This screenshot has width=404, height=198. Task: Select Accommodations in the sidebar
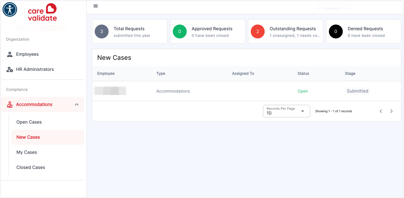(42, 105)
